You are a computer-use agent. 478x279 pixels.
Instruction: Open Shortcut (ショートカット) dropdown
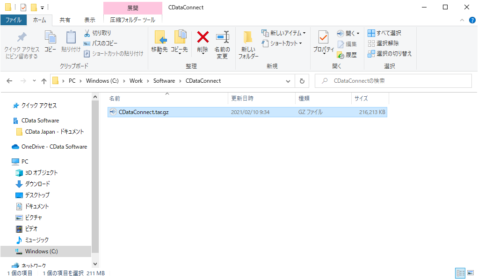point(282,43)
